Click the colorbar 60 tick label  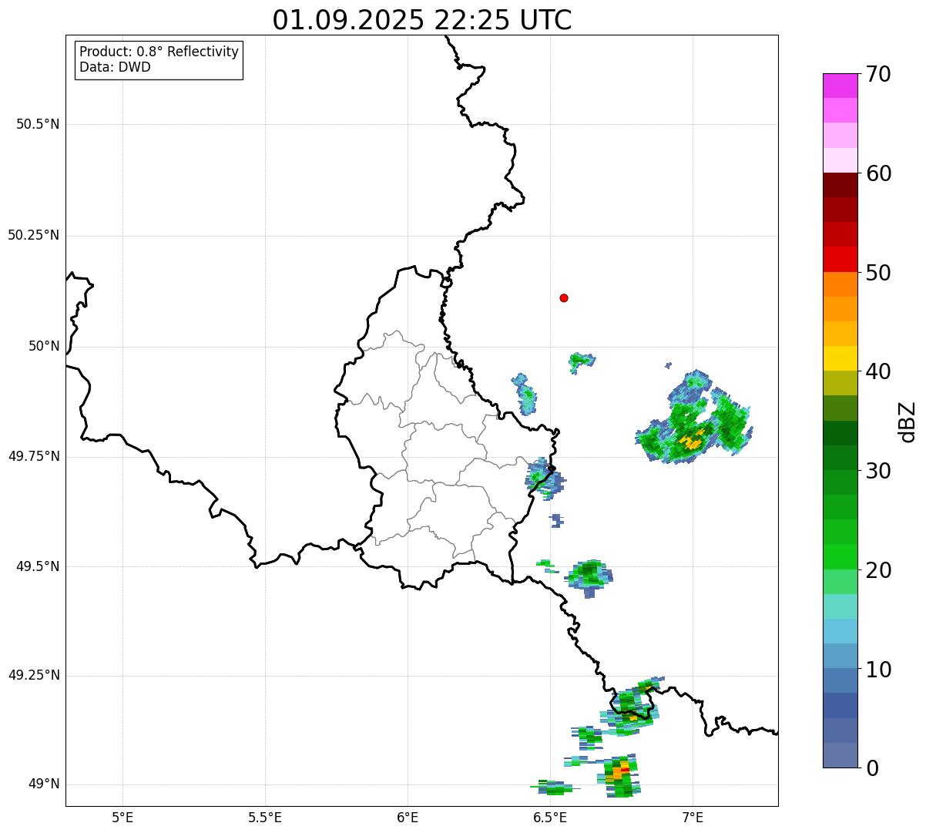click(x=878, y=173)
